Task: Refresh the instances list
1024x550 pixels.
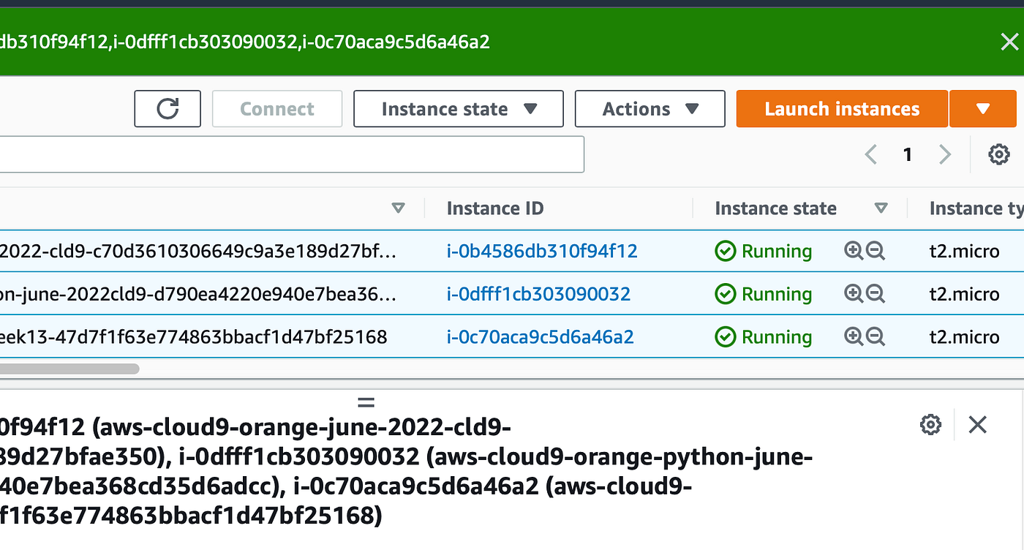Action: pos(167,108)
